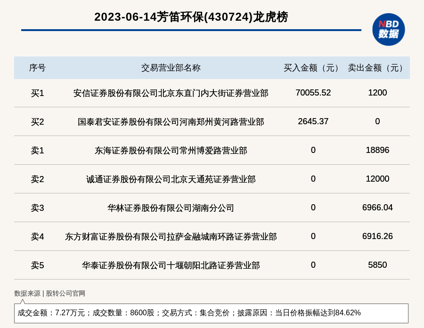This screenshot has height=328, width=424.
Task: Select row label 买1
Action: pos(37,93)
